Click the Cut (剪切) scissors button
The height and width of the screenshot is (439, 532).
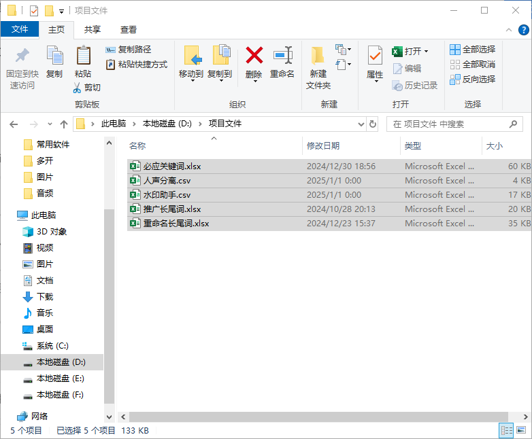point(87,88)
